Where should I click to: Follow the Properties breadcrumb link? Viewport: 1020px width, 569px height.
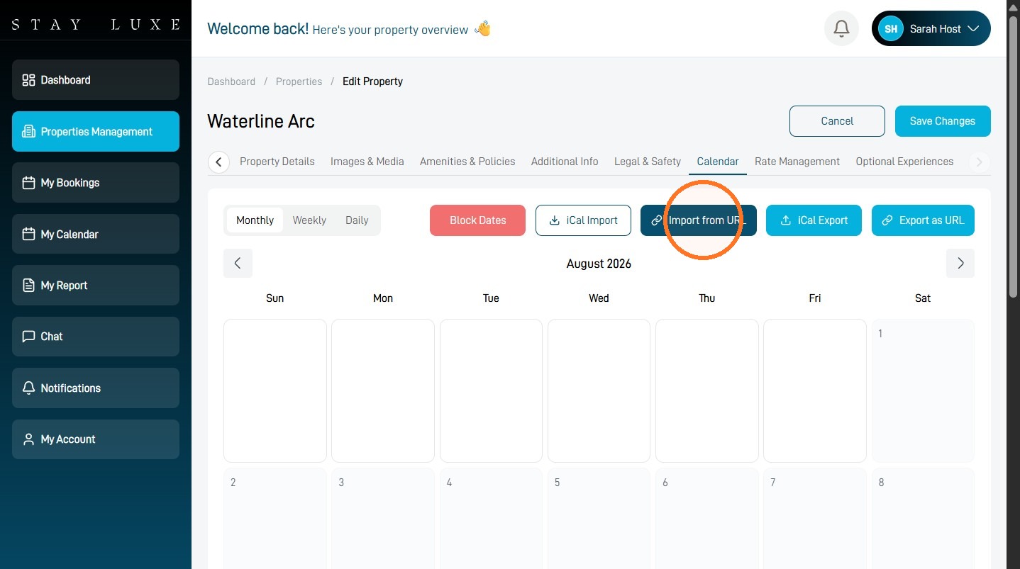(299, 81)
